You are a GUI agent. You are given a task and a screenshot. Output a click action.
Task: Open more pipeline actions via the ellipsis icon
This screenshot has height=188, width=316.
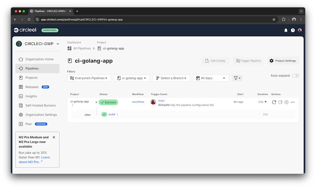coord(292,102)
